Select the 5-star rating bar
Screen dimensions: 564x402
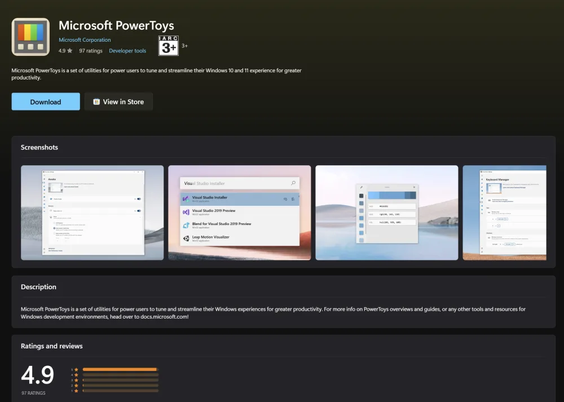pyautogui.click(x=121, y=369)
